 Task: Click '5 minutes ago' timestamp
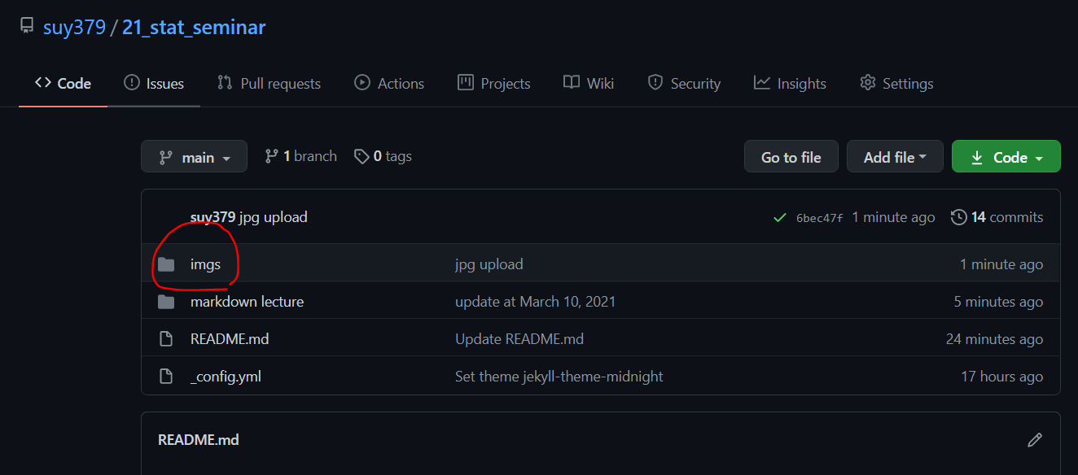(x=998, y=302)
